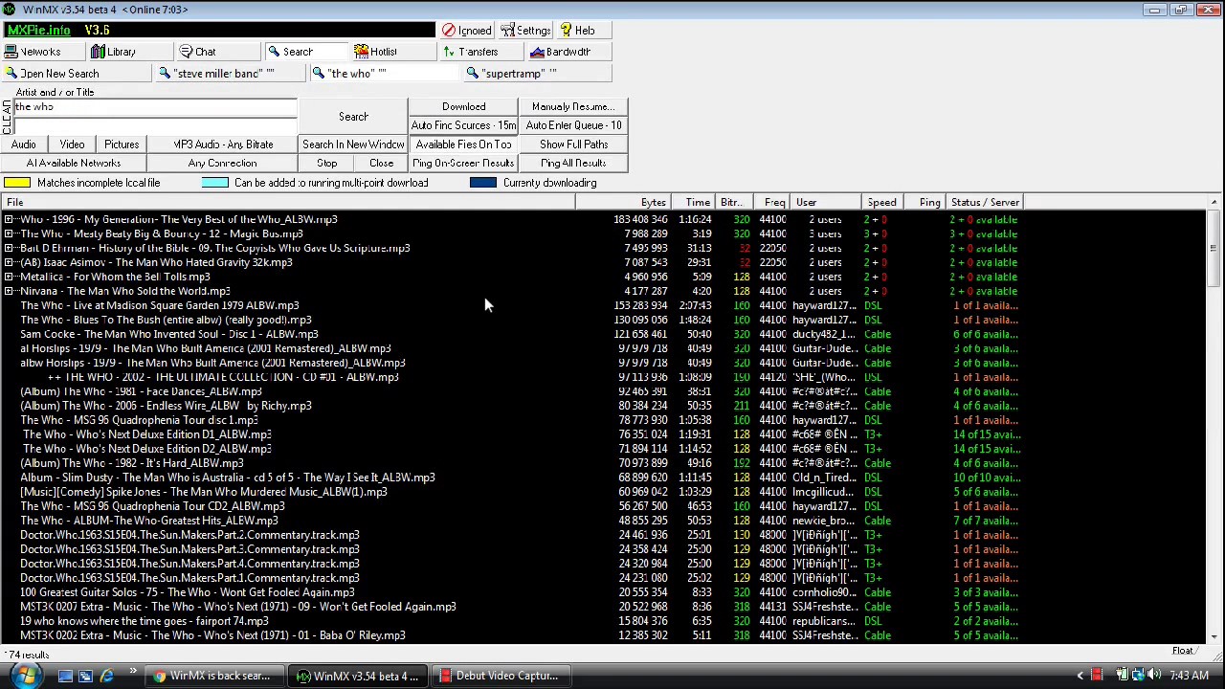
Task: Expand Isaac Asimov Man Who Hated Gravity row
Action: 9,262
